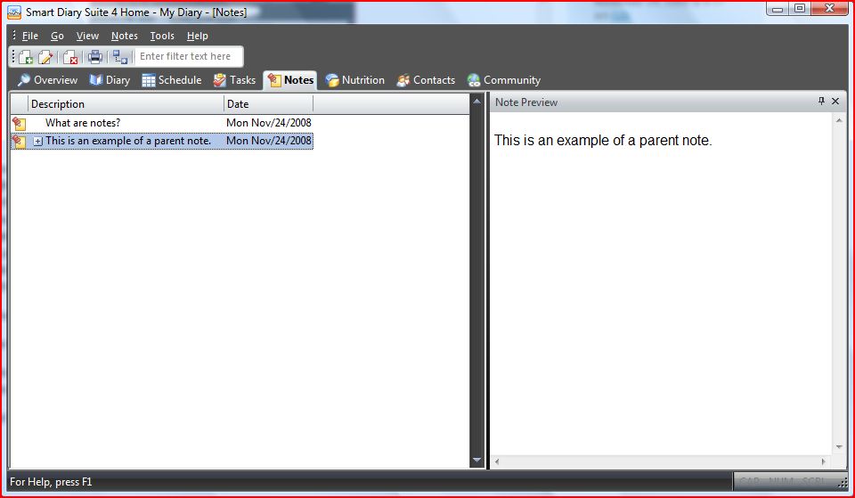855x498 pixels.
Task: Click the notes list scroll down arrow
Action: (476, 461)
